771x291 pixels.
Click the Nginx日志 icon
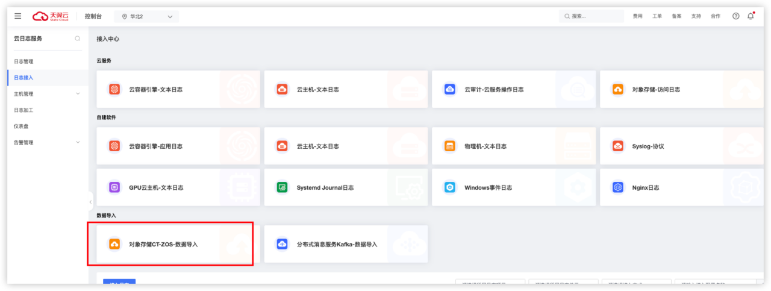pyautogui.click(x=617, y=187)
